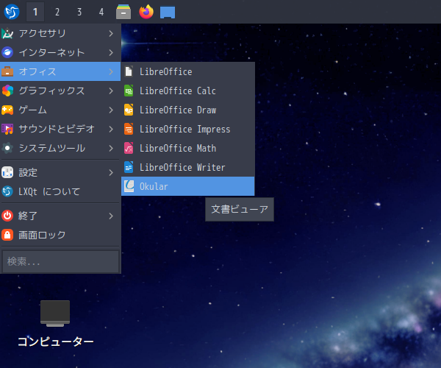Select the コンピューター desktop icon

tap(55, 325)
